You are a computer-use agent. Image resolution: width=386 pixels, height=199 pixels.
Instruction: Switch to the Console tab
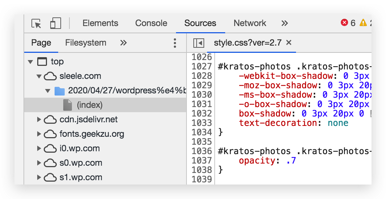(151, 23)
